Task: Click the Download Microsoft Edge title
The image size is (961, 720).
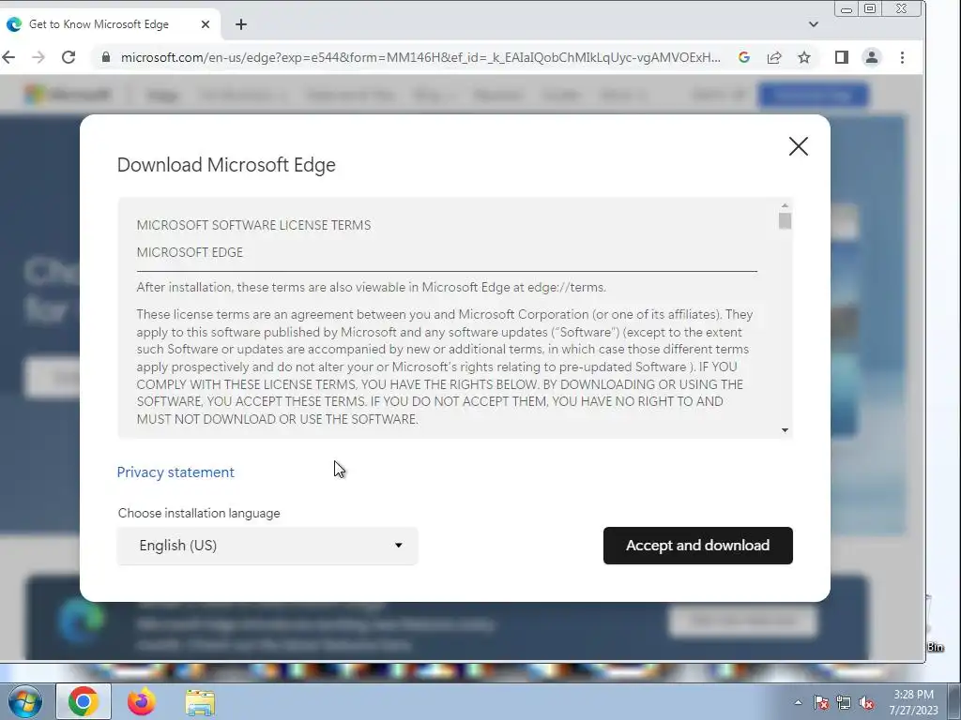Action: tap(226, 165)
